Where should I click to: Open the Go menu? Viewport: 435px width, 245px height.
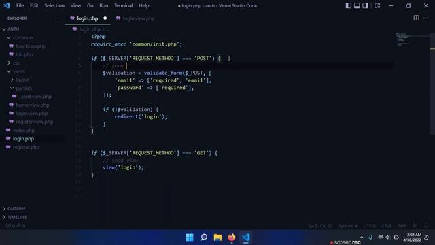[90, 5]
